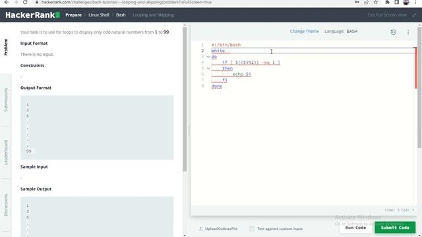This screenshot has width=422, height=237.
Task: Click the Change Theme link
Action: pyautogui.click(x=305, y=32)
